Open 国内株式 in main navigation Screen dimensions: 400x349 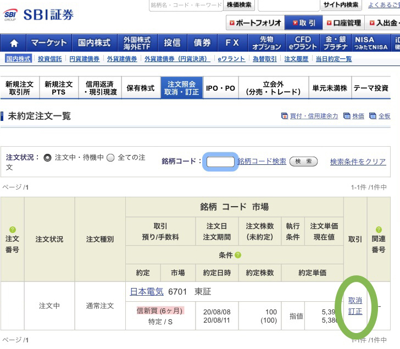pos(95,43)
